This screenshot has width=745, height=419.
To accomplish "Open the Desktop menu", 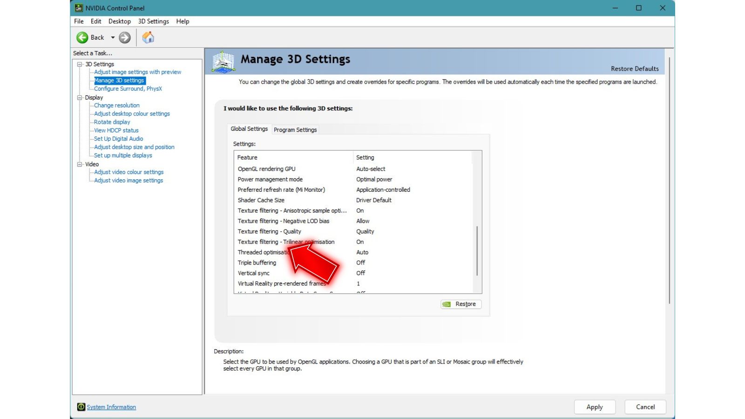I will pos(120,21).
